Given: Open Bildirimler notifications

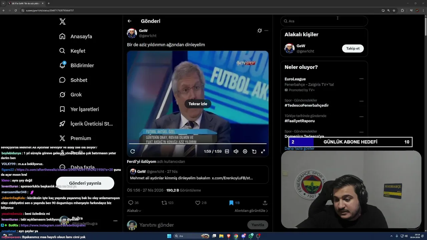Looking at the screenshot, I should 76,65.
